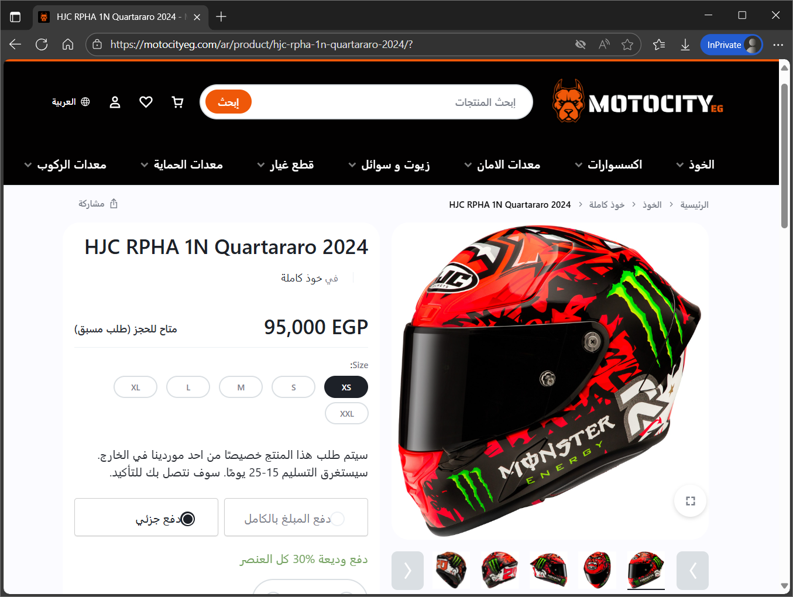Screen dimensions: 793x597
Task: Open the browser downloads icon
Action: point(685,44)
